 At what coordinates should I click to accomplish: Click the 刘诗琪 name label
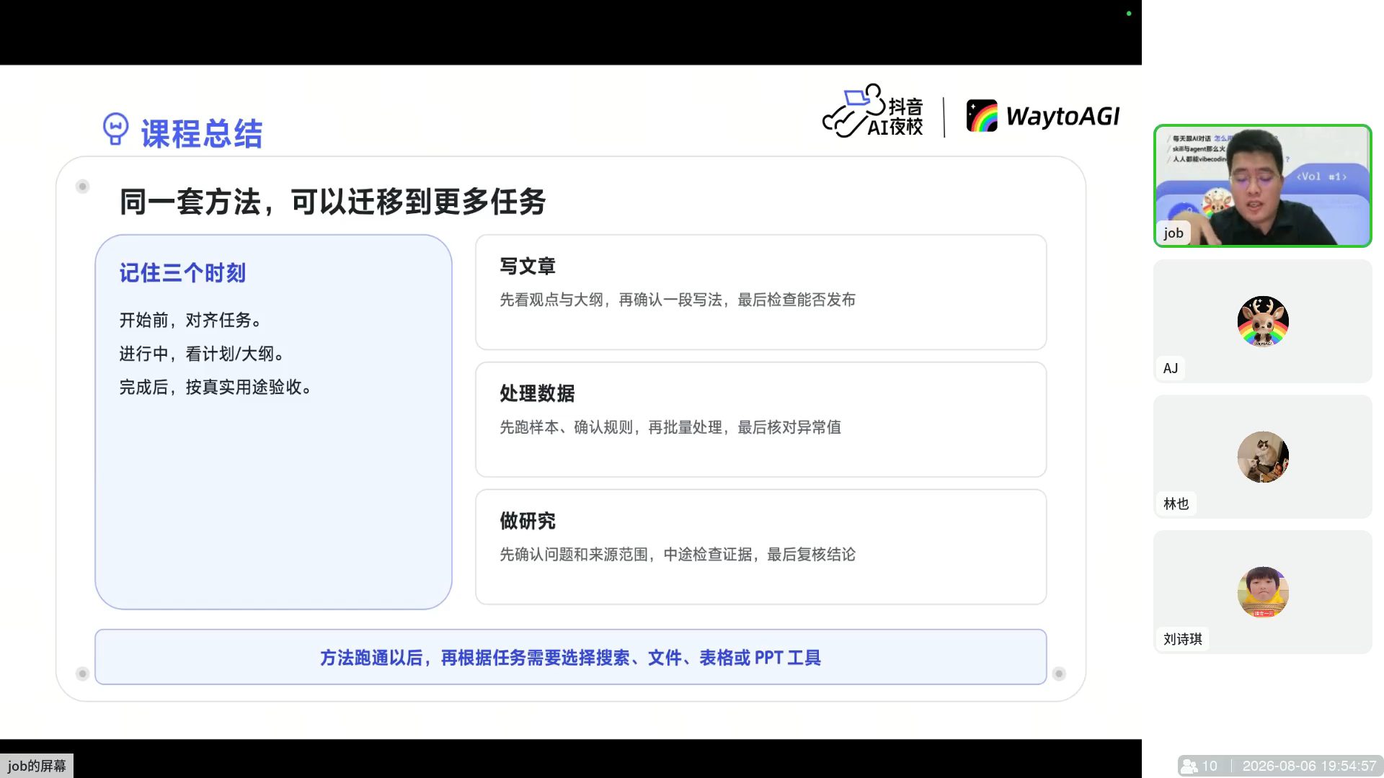pos(1183,639)
